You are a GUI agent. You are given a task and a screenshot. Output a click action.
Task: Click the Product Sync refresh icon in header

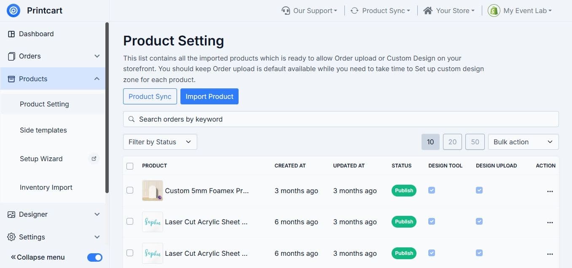click(354, 11)
